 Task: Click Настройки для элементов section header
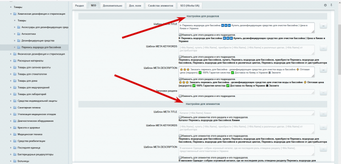202,104
